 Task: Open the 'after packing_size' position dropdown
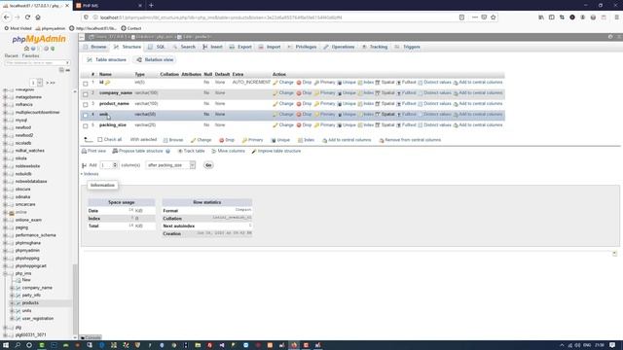tap(170, 165)
